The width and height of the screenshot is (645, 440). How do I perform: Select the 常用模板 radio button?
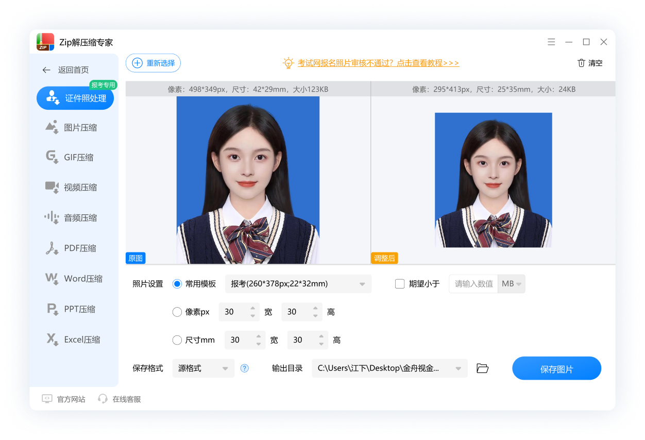pos(177,284)
